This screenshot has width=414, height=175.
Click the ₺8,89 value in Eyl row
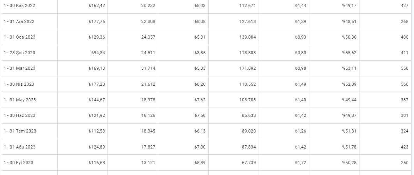200,162
